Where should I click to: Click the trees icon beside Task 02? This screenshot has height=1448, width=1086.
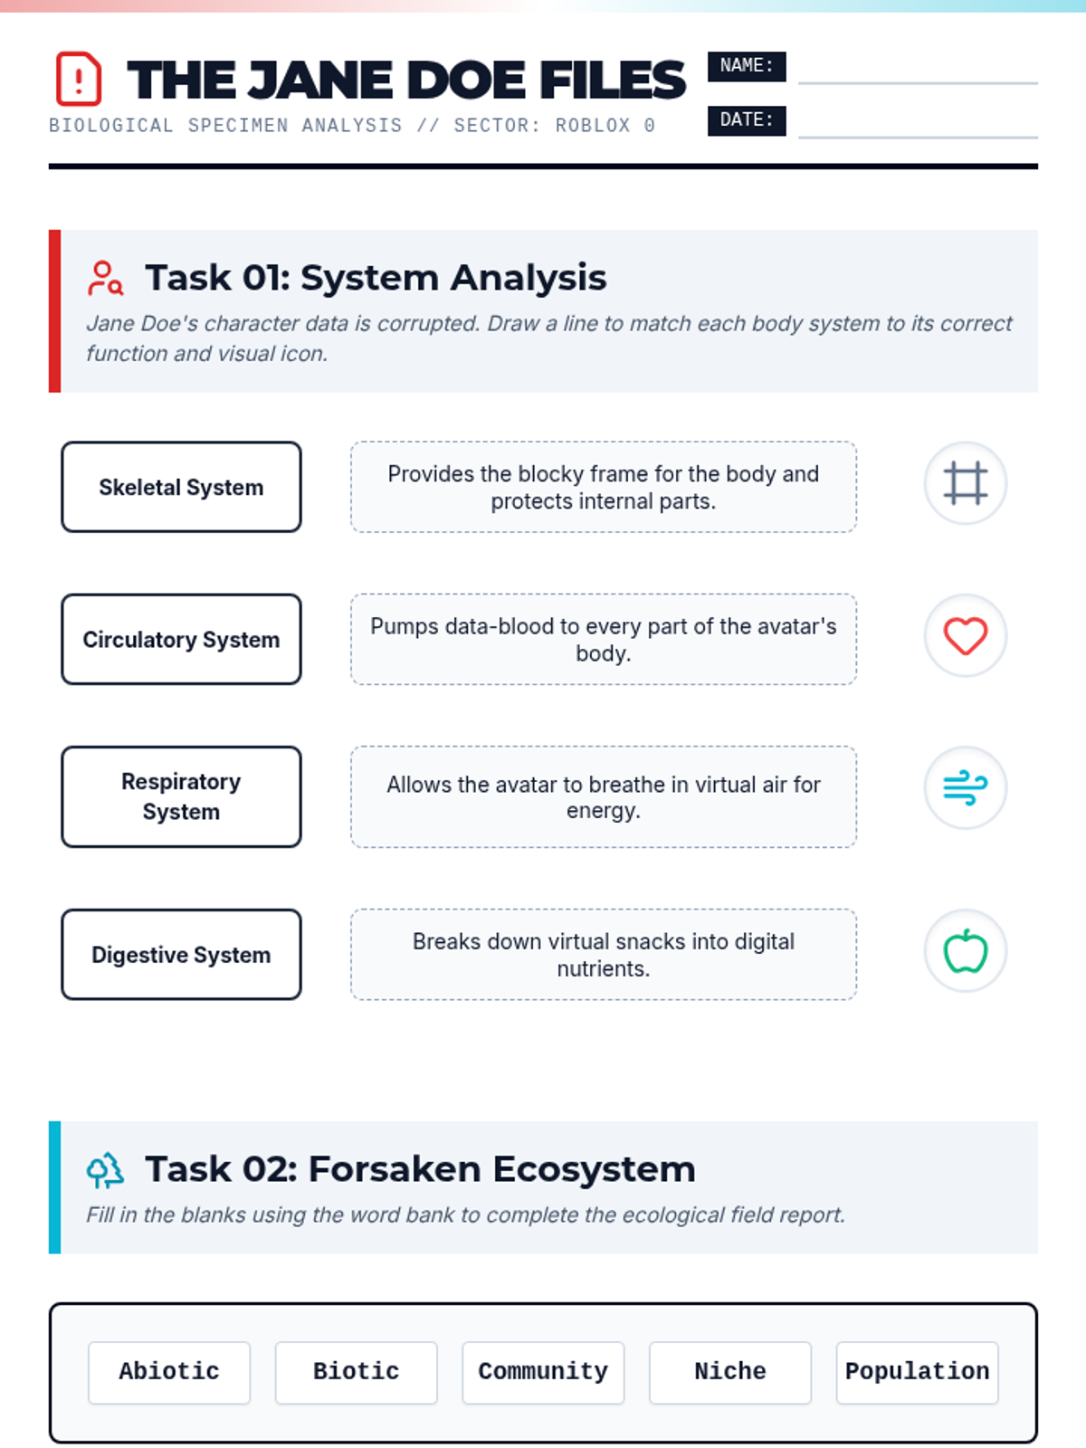[105, 1170]
